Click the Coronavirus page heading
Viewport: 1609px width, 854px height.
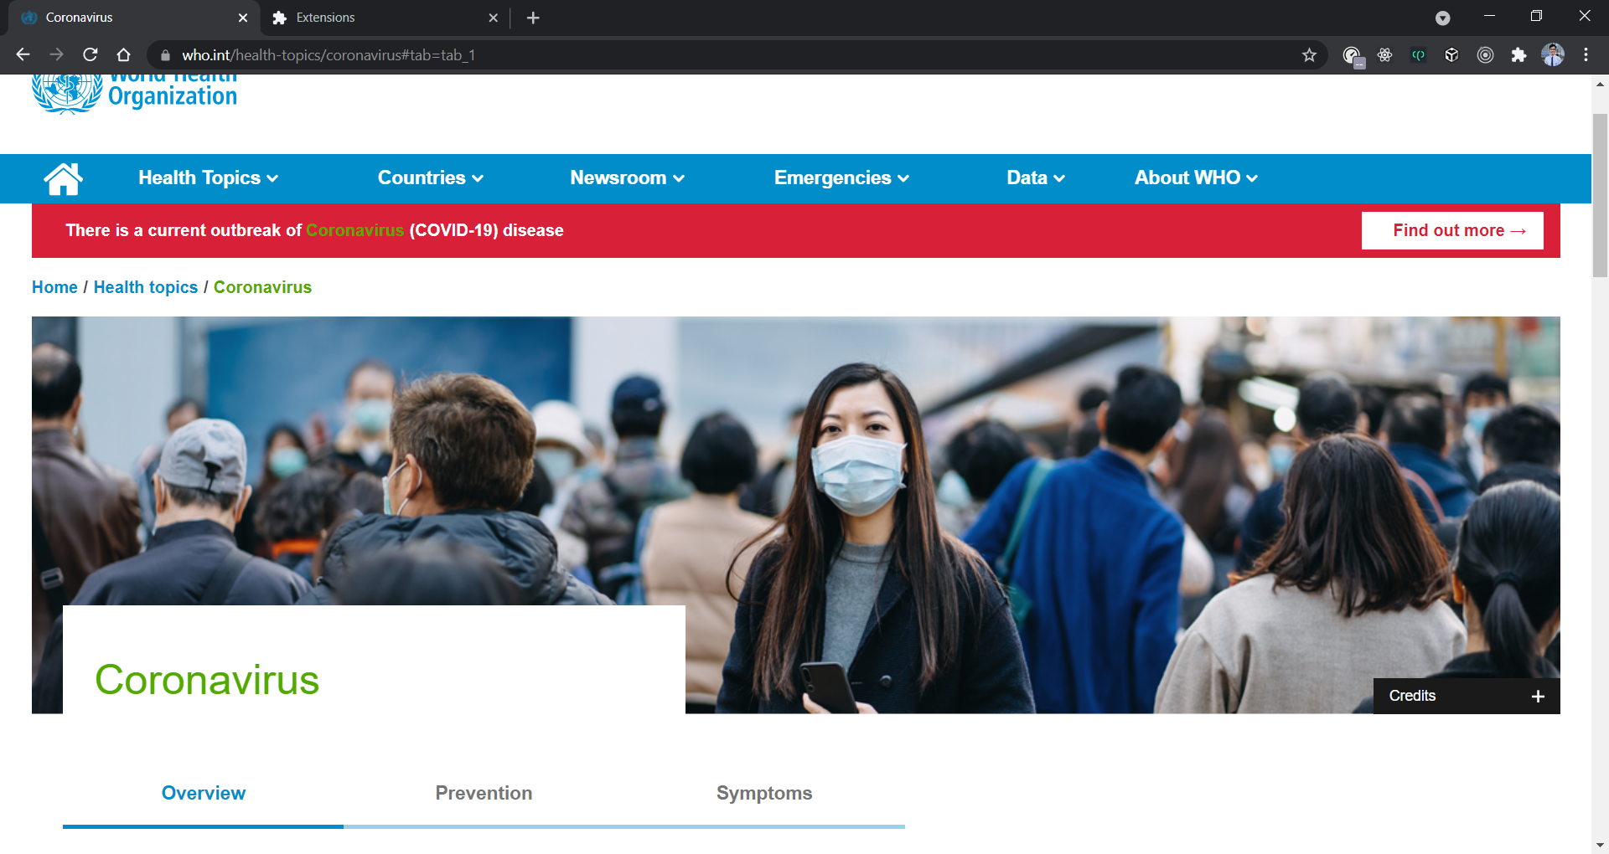[x=207, y=679]
